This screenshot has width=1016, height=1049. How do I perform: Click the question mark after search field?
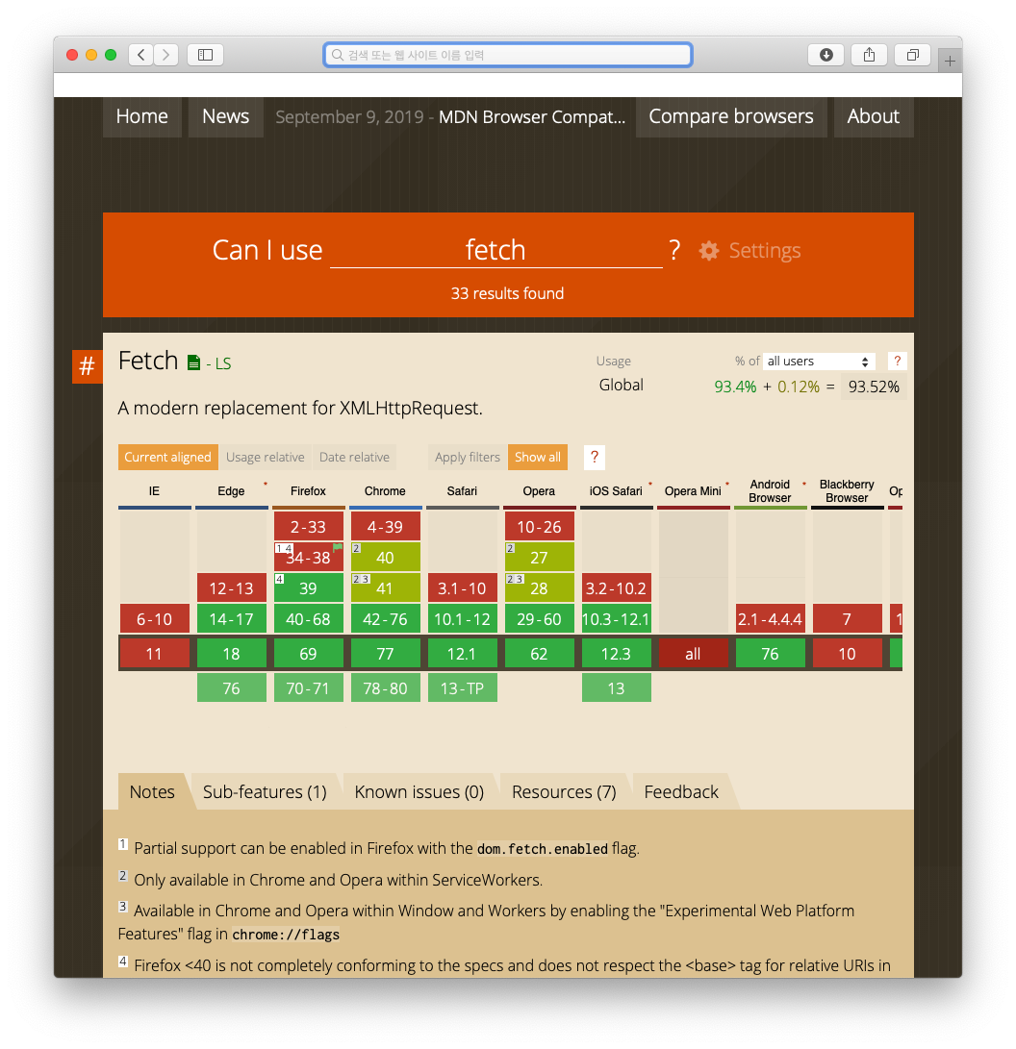674,250
